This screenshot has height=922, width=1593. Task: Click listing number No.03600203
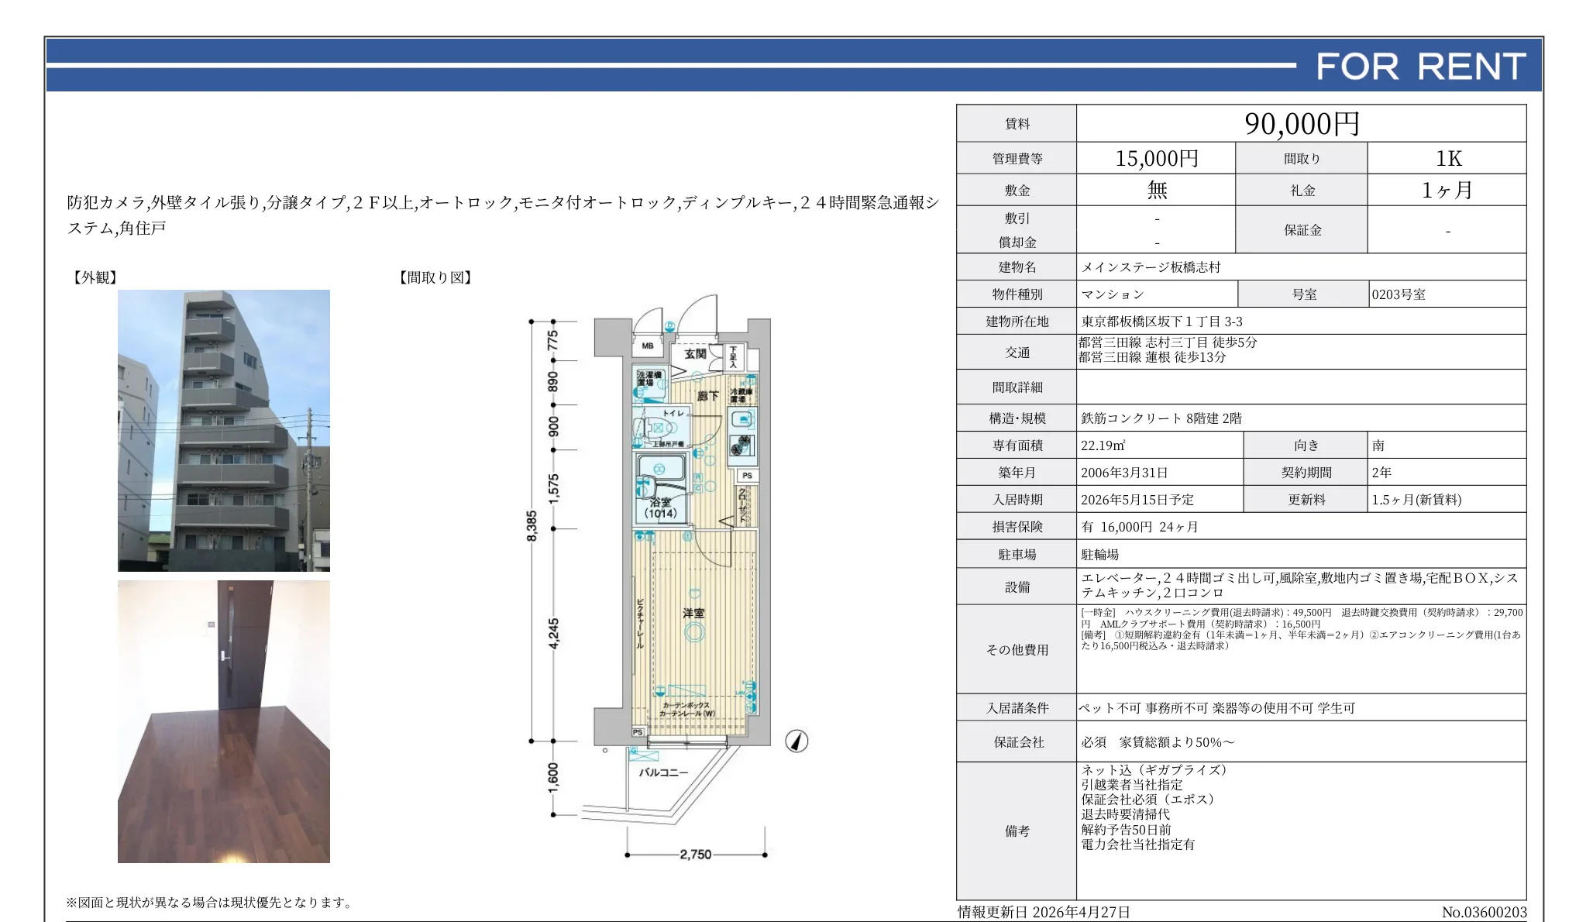pos(1484,912)
